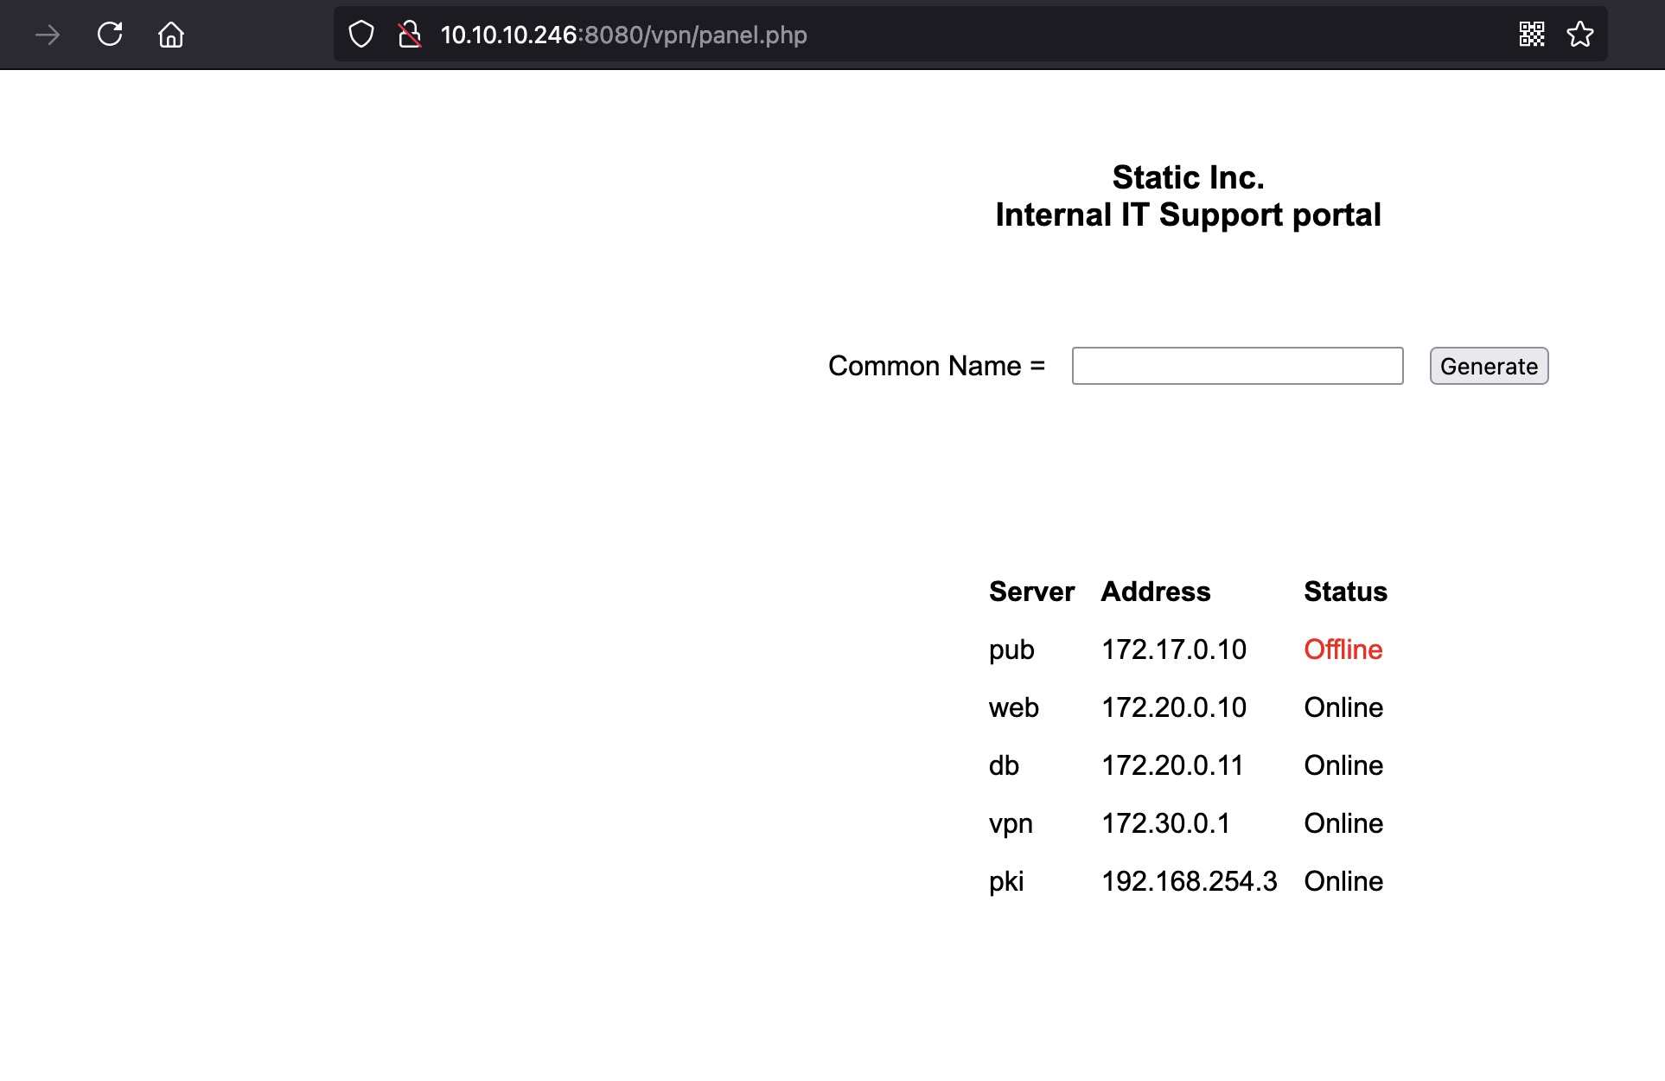Open the QR code generator icon
This screenshot has height=1081, width=1665.
pos(1531,35)
